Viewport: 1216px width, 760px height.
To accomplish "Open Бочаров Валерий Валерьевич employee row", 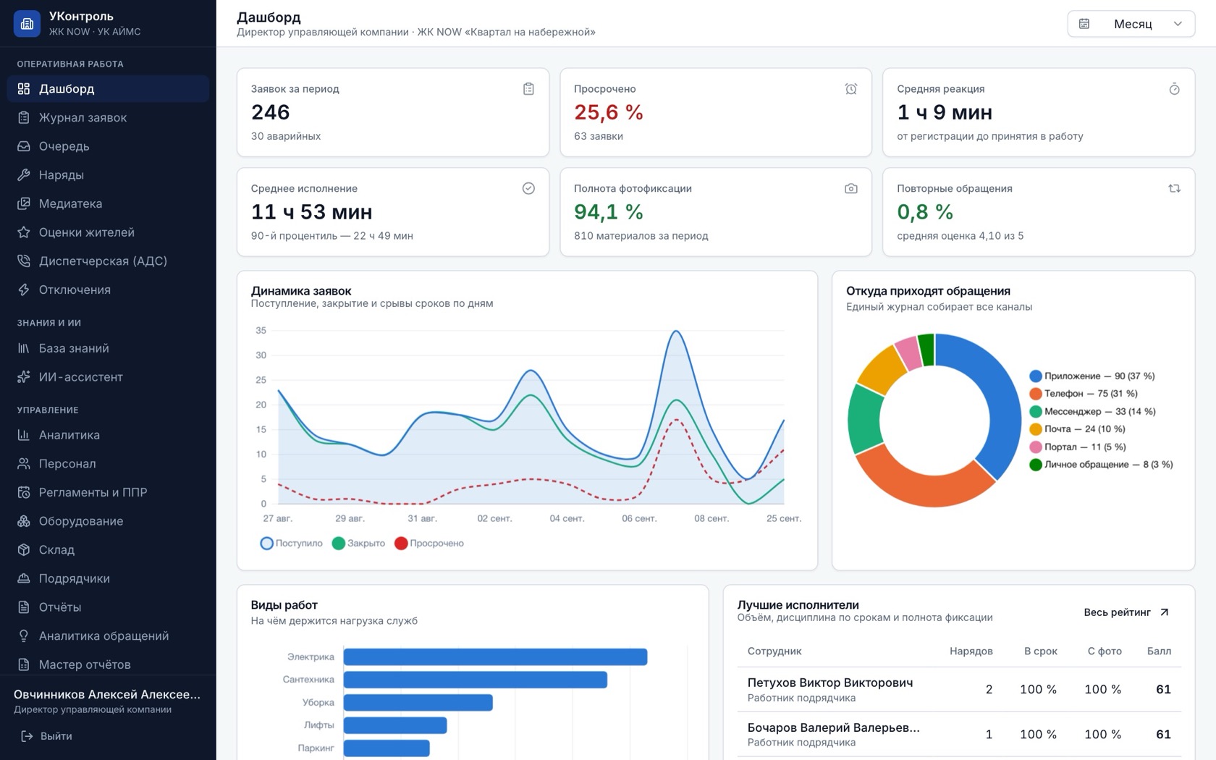I will (x=959, y=734).
